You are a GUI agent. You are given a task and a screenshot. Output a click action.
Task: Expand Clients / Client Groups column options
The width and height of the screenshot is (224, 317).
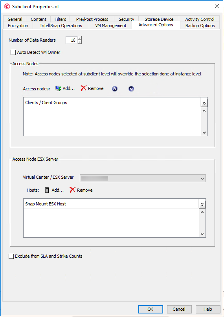click(x=204, y=103)
